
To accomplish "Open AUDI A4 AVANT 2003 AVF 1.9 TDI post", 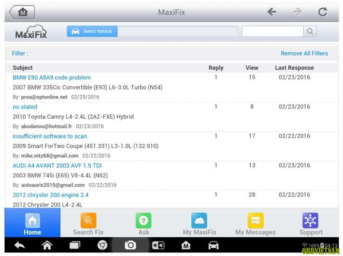I will (x=57, y=166).
